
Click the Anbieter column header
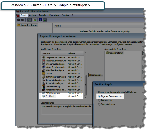(x=75, y=53)
